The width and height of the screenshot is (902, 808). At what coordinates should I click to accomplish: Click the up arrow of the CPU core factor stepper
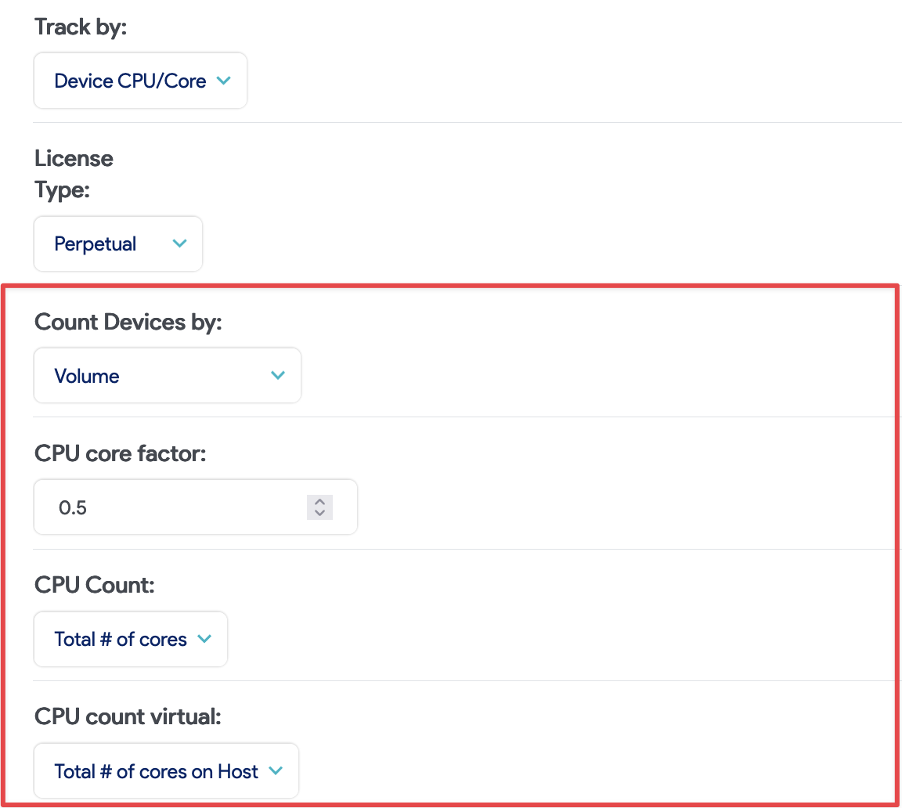(319, 502)
